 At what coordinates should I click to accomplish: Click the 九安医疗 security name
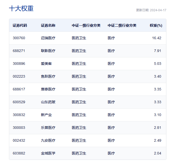[x=48, y=140]
